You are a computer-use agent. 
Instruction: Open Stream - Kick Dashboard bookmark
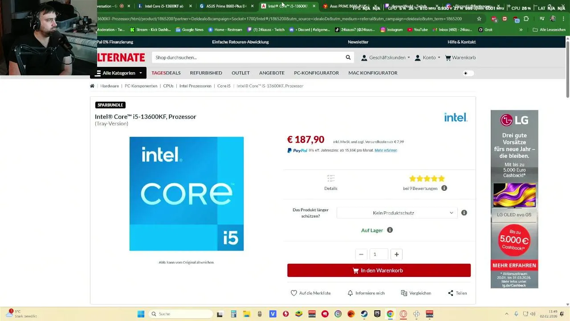[x=151, y=30]
